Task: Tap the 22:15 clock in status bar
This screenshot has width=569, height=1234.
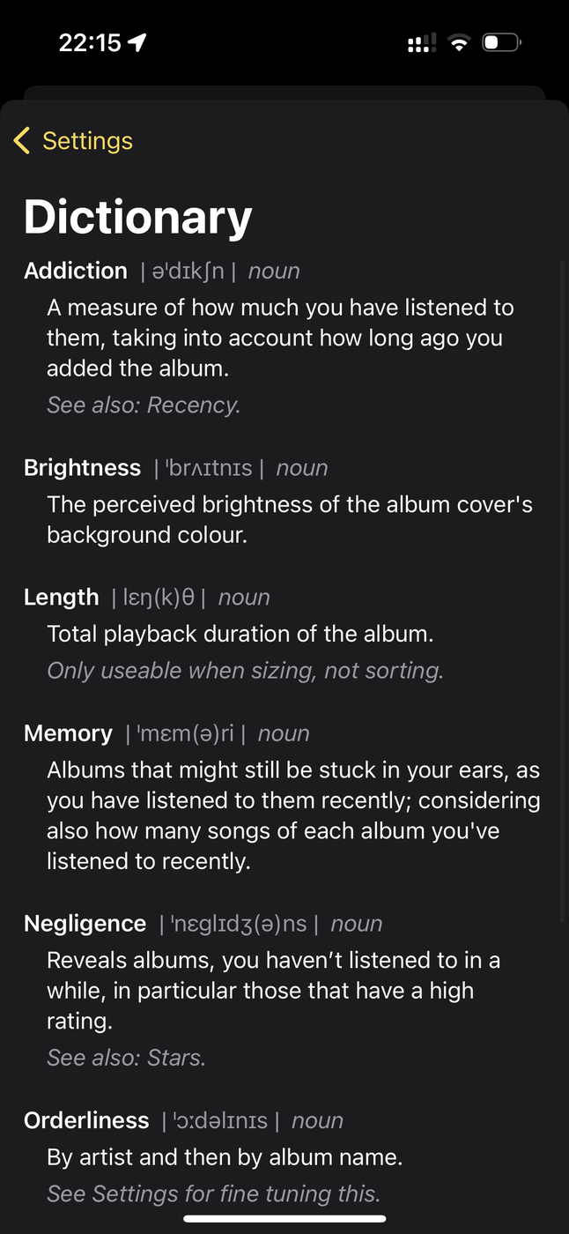Action: (x=89, y=42)
